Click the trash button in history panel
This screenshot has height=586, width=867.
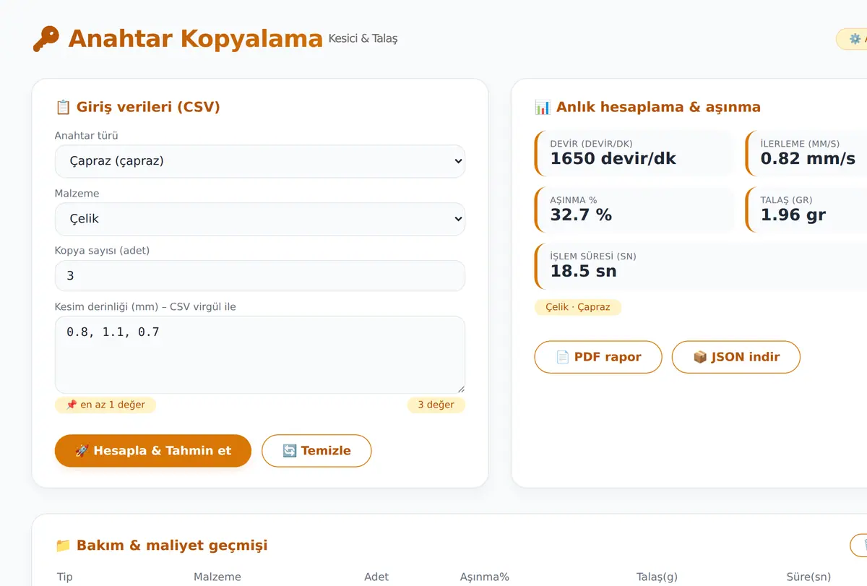859,546
